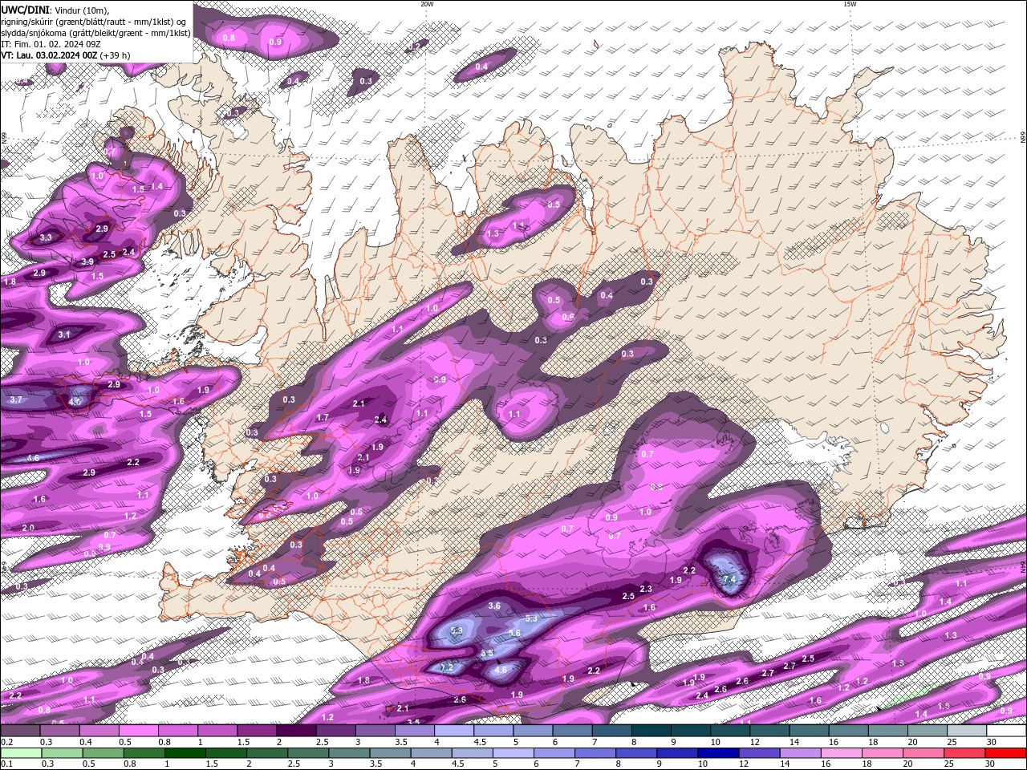Click the '30' label under the purple scale

click(992, 742)
